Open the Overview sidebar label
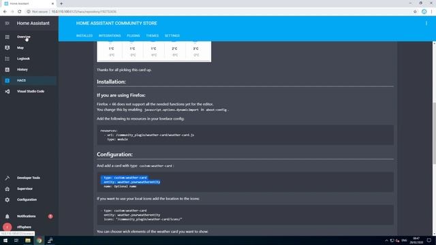This screenshot has width=436, height=245. (23, 37)
